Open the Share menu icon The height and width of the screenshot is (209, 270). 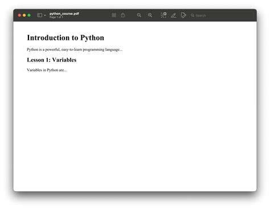[123, 15]
